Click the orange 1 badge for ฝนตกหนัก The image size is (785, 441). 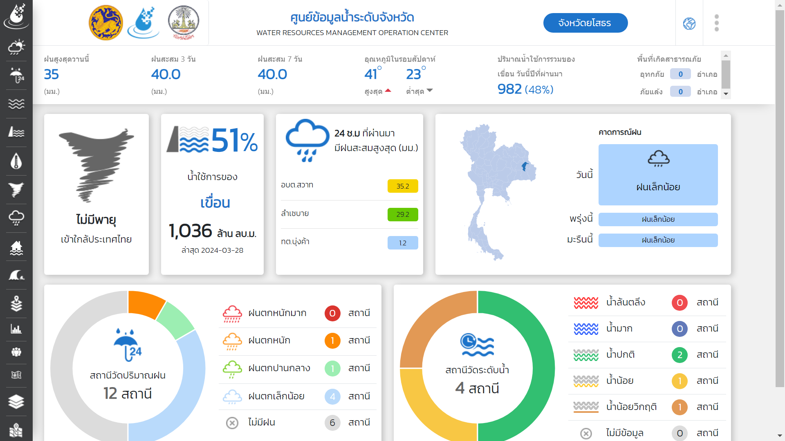[x=332, y=341]
